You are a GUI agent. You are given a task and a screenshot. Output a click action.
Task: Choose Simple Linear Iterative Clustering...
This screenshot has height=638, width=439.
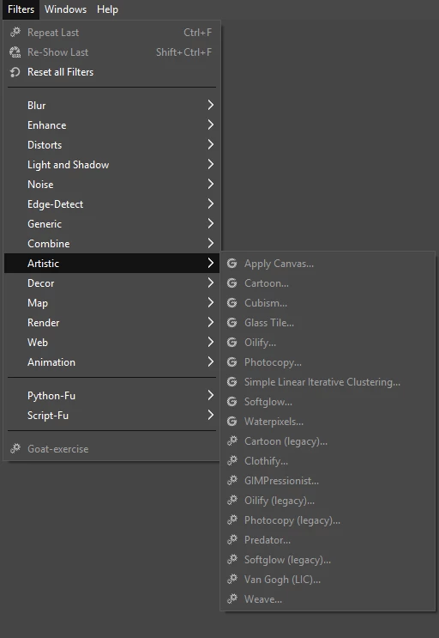coord(328,381)
